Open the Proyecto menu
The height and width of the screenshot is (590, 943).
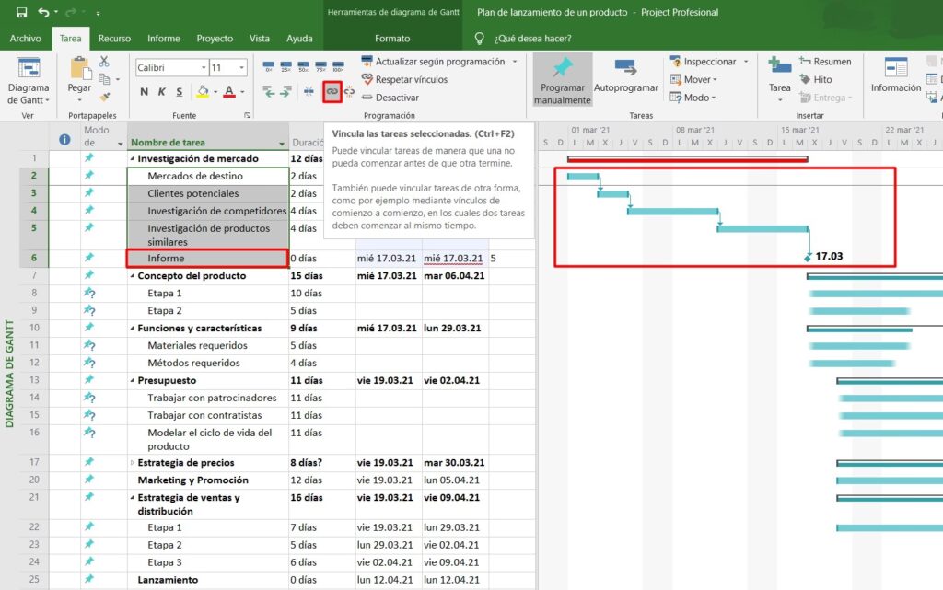pyautogui.click(x=215, y=38)
